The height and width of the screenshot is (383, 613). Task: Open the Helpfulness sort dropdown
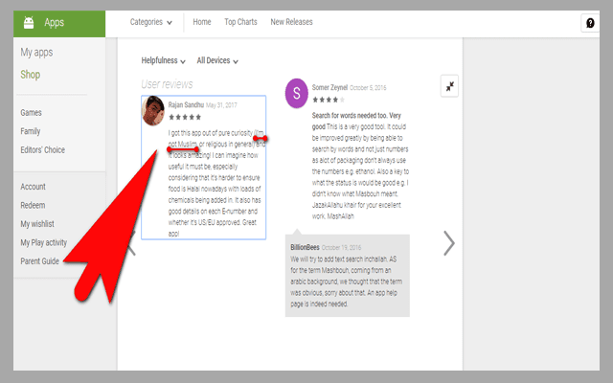(163, 60)
